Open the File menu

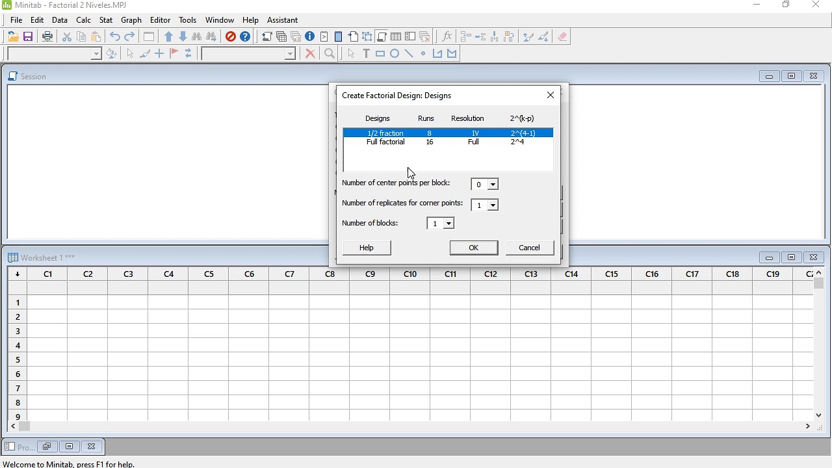pyautogui.click(x=16, y=20)
